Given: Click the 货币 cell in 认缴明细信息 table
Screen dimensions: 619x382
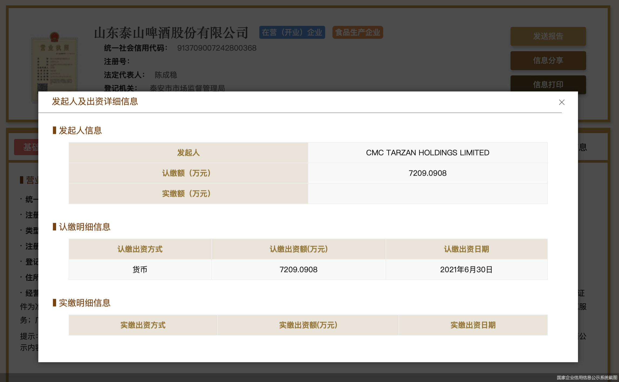Looking at the screenshot, I should coord(140,269).
